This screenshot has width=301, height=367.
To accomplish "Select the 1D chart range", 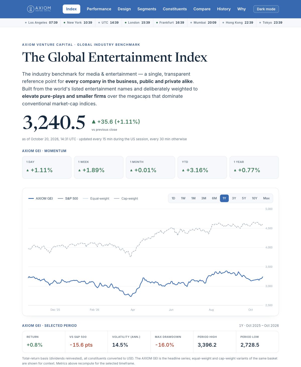I will pos(173,198).
